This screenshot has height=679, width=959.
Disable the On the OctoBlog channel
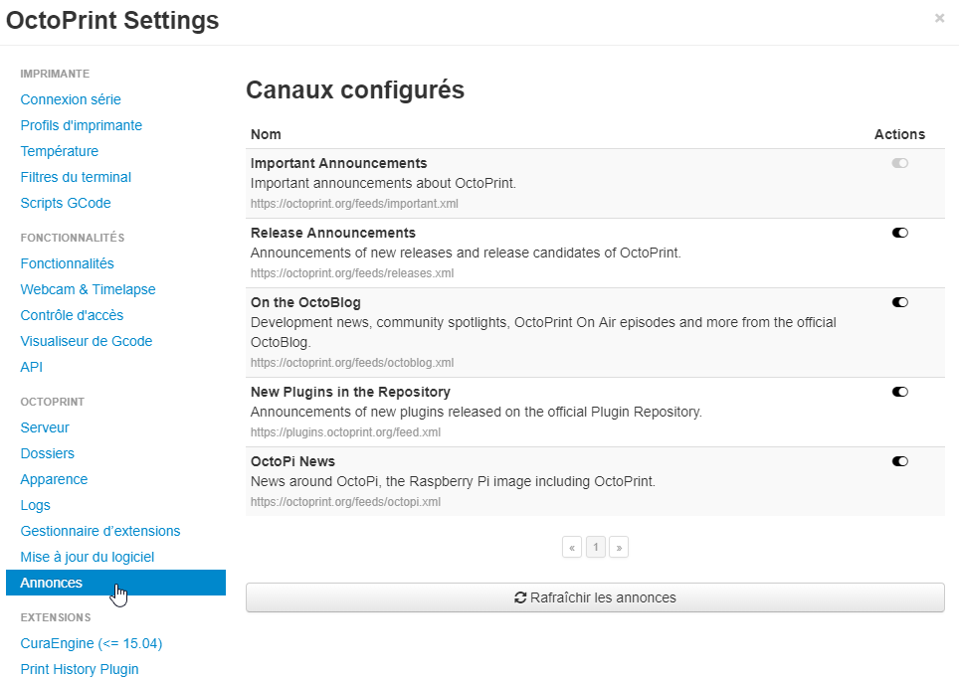pyautogui.click(x=900, y=302)
